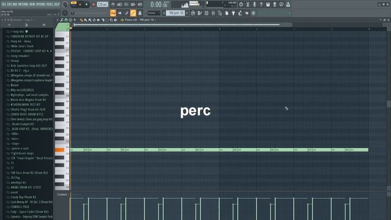The width and height of the screenshot is (391, 220).
Task: Click the play button in transport
Action: click(x=80, y=4)
